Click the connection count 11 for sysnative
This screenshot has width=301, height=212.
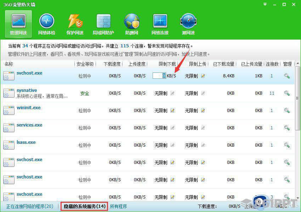[x=272, y=93]
